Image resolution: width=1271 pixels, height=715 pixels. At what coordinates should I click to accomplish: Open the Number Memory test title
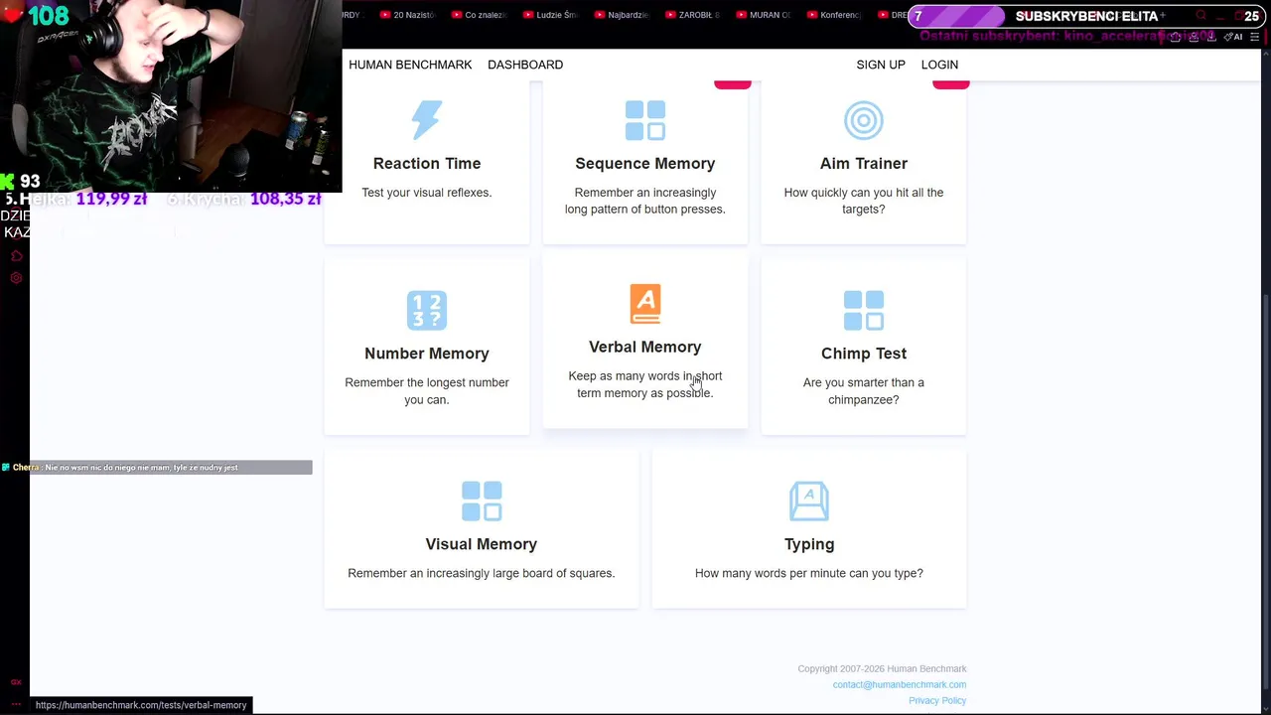pyautogui.click(x=427, y=354)
